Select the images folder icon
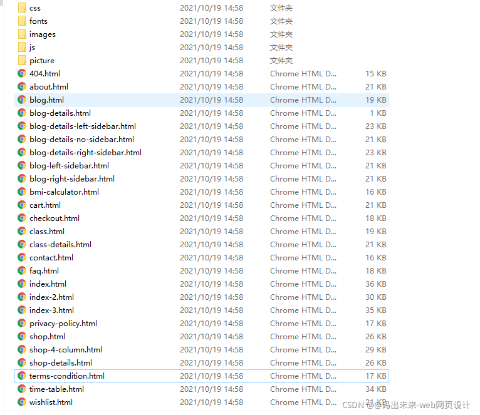Image resolution: width=480 pixels, height=415 pixels. pyautogui.click(x=22, y=34)
